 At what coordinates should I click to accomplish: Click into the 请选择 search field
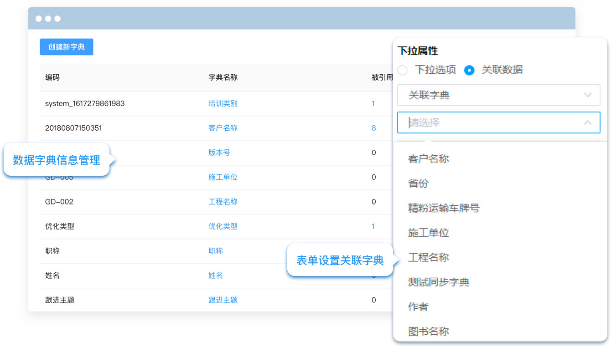pos(488,122)
